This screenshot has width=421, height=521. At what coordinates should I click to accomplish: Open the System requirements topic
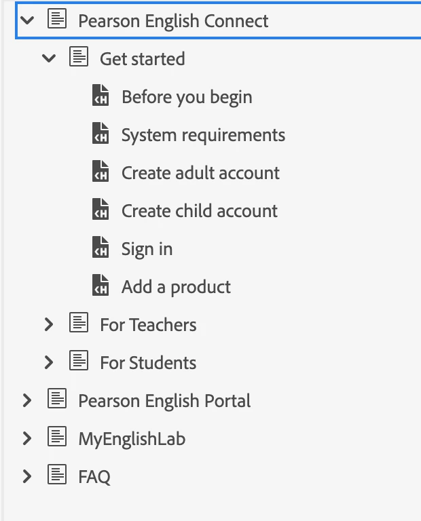point(203,135)
